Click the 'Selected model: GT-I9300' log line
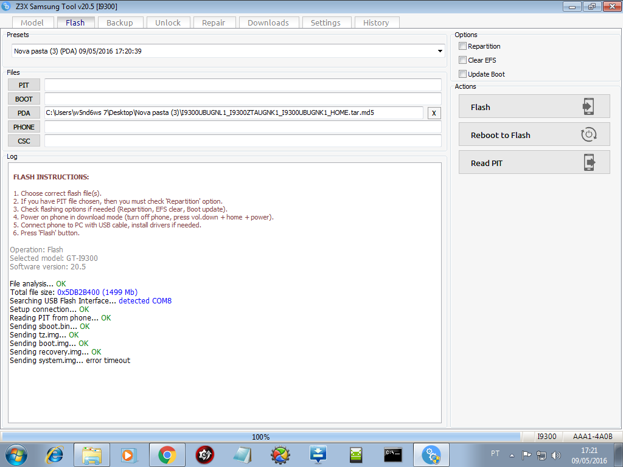This screenshot has height=467, width=623. click(x=54, y=258)
